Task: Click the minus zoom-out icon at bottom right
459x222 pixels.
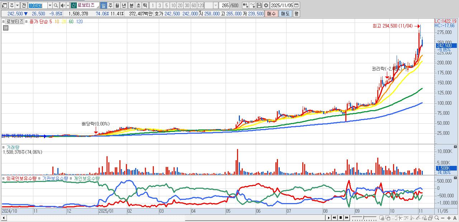Action: click(x=443, y=218)
